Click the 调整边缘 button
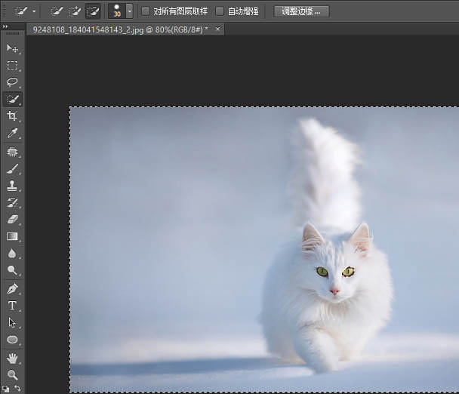459x394 pixels. pyautogui.click(x=301, y=11)
